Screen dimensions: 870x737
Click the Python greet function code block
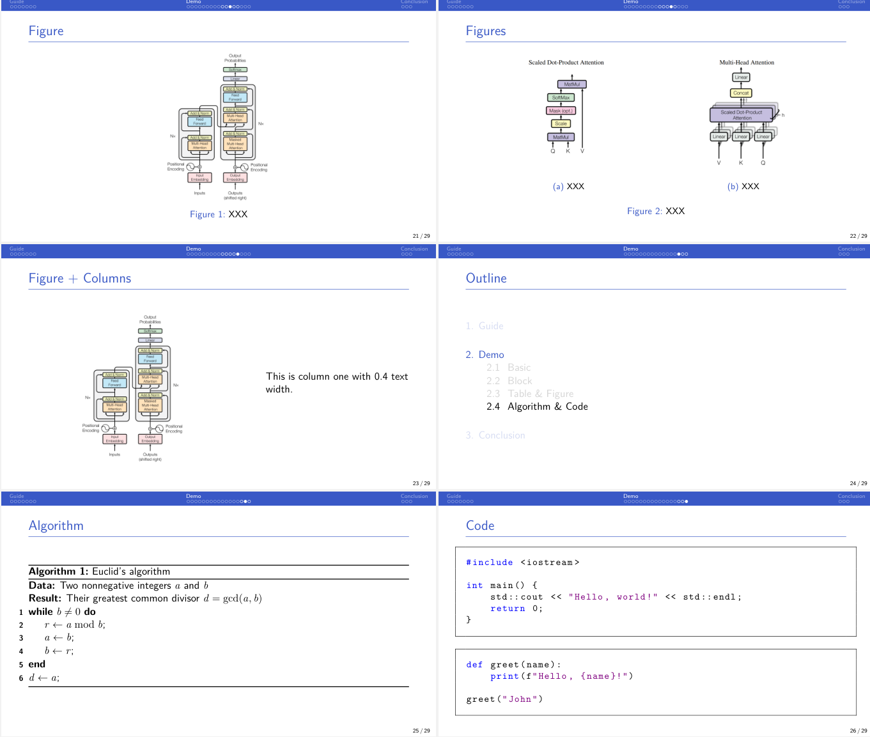pos(656,682)
